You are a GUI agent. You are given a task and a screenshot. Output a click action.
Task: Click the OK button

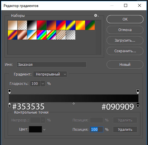tap(125, 19)
